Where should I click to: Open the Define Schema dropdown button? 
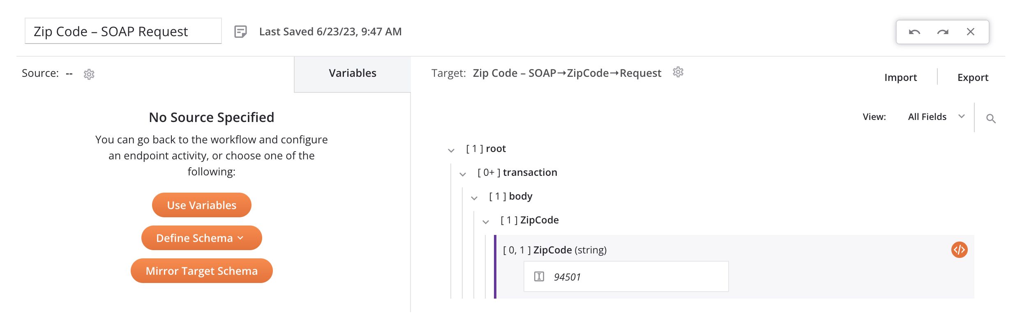click(x=201, y=238)
